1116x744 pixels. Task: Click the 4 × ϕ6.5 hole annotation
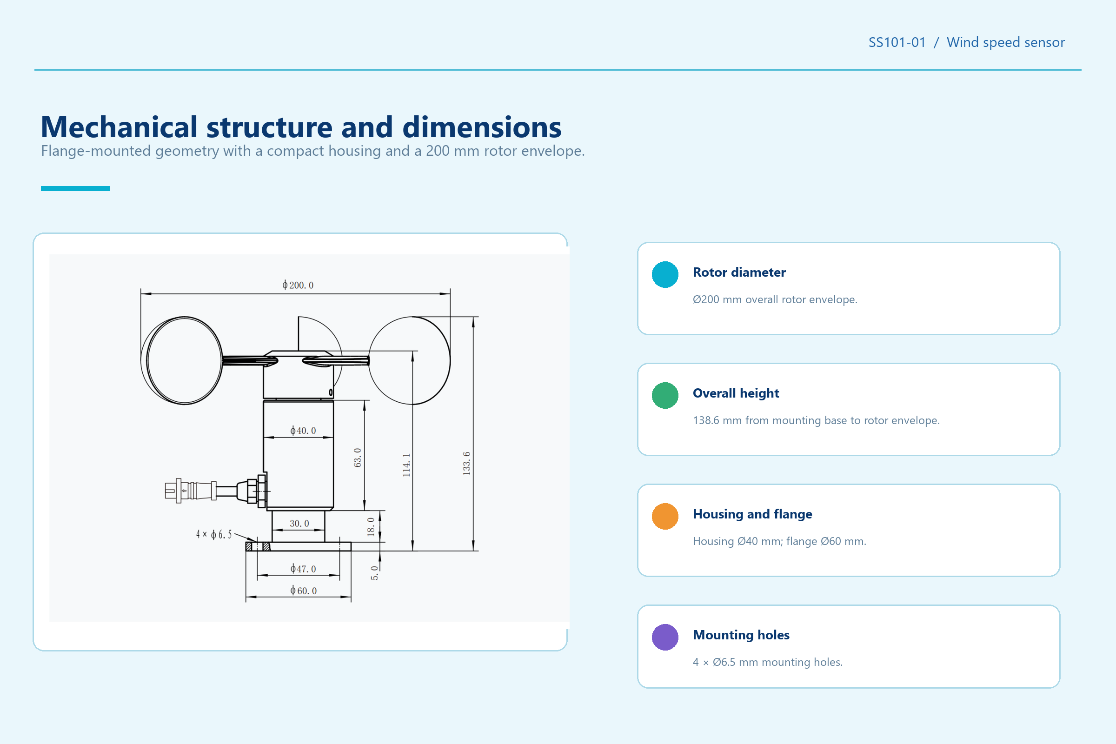pos(214,535)
